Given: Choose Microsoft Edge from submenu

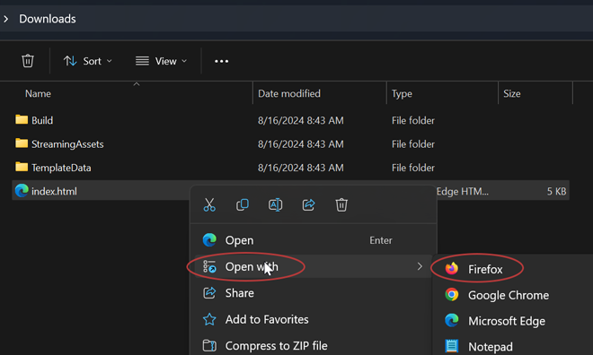Looking at the screenshot, I should pos(507,321).
